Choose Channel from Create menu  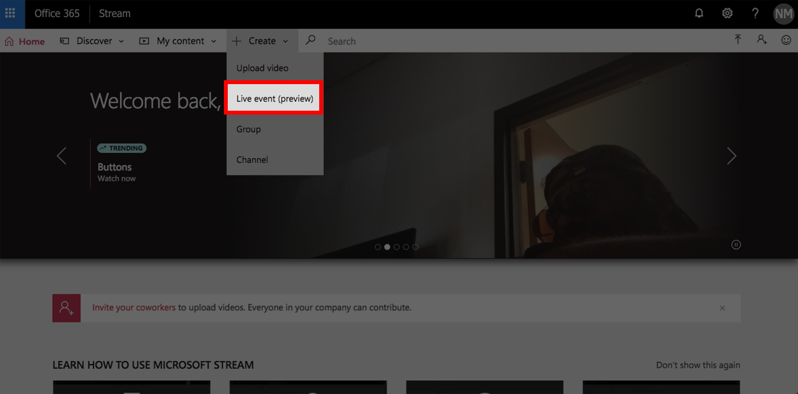[275, 159]
